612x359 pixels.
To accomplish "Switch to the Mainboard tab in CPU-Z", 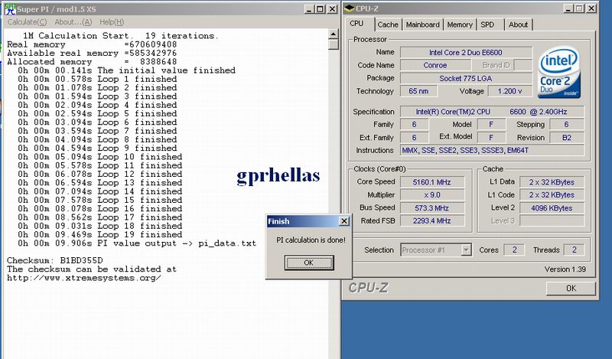I will pyautogui.click(x=422, y=24).
